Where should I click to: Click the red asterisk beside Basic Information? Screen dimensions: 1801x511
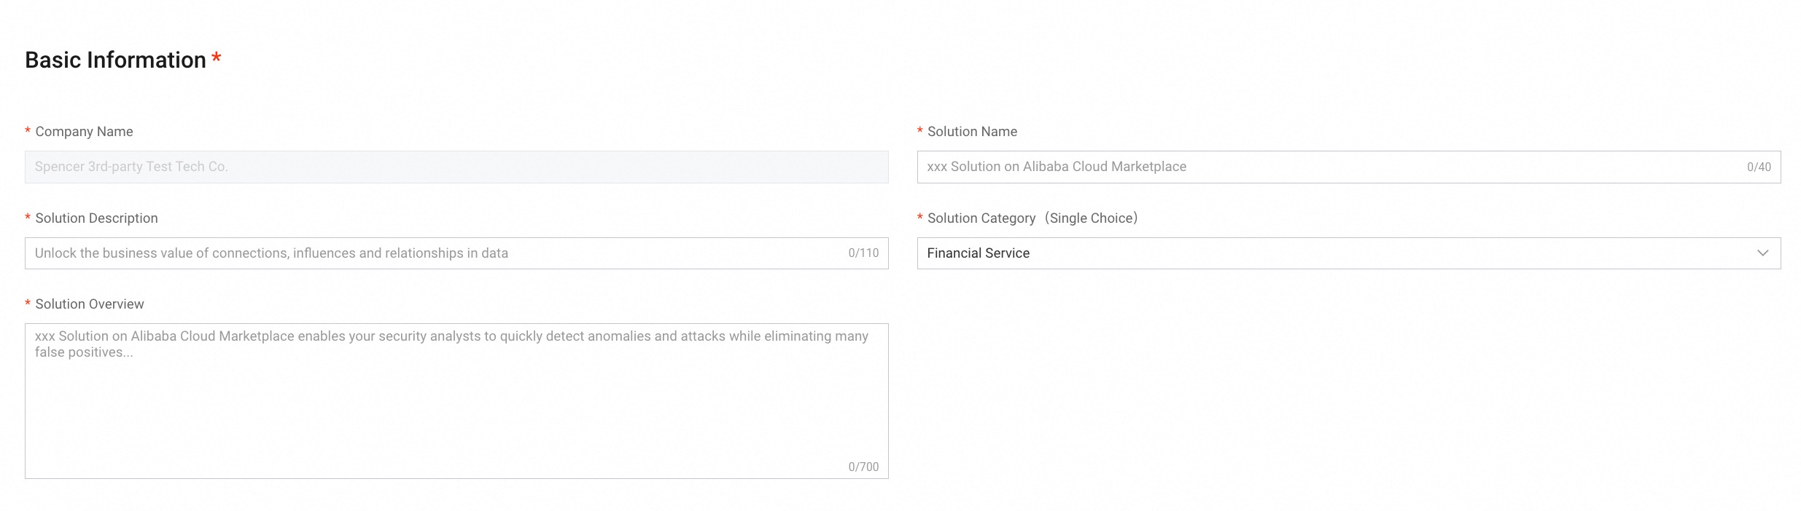217,58
